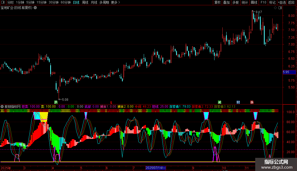Switch to 分时 intraday view

(10, 2)
